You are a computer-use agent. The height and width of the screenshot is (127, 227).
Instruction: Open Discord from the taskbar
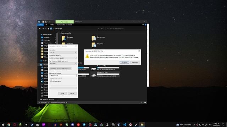coord(72,125)
